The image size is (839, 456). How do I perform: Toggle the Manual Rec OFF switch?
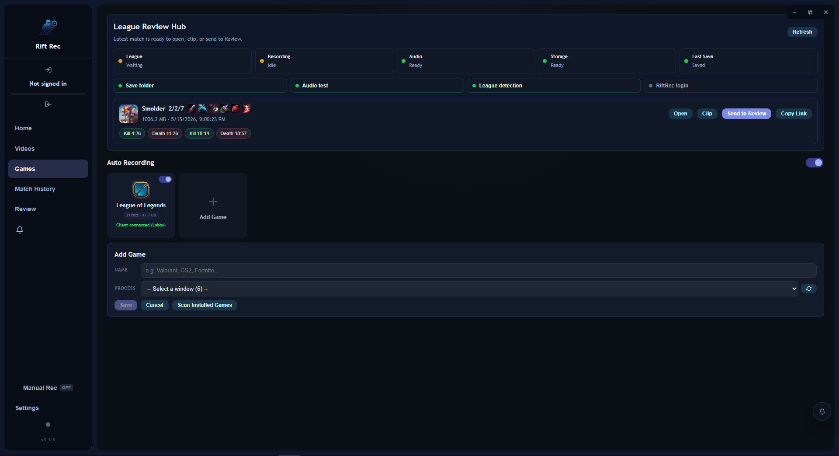pos(66,388)
